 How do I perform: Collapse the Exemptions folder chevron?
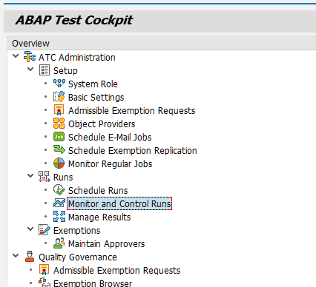pyautogui.click(x=30, y=229)
